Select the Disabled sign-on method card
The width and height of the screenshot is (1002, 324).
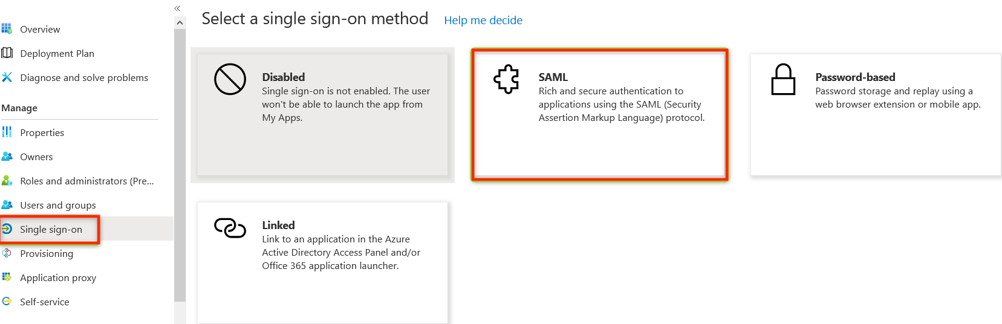point(322,115)
